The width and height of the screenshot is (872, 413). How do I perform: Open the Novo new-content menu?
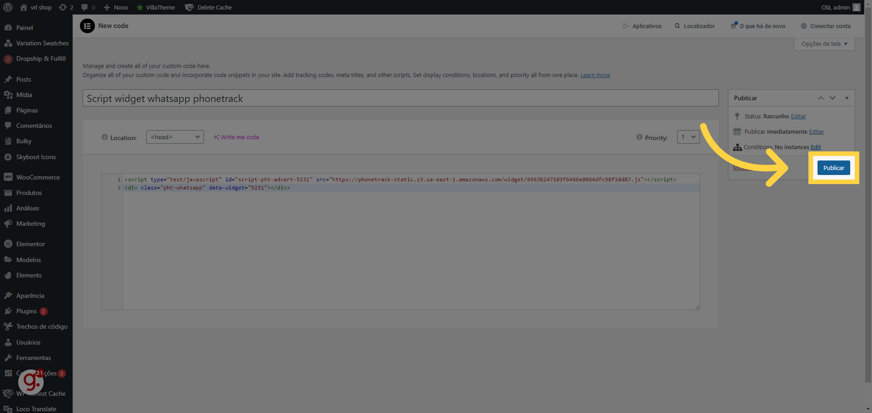point(116,7)
